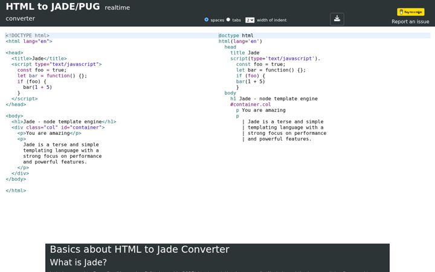The image size is (435, 272).
Task: Click the <p>You are amazing</p> line
Action: coord(50,133)
